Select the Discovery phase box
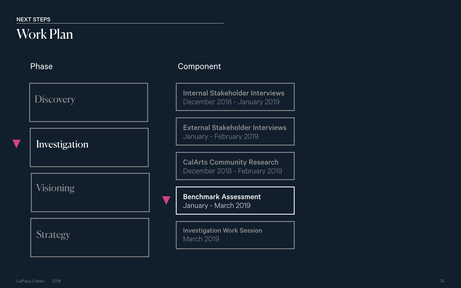Image resolution: width=461 pixels, height=288 pixels. (x=89, y=102)
